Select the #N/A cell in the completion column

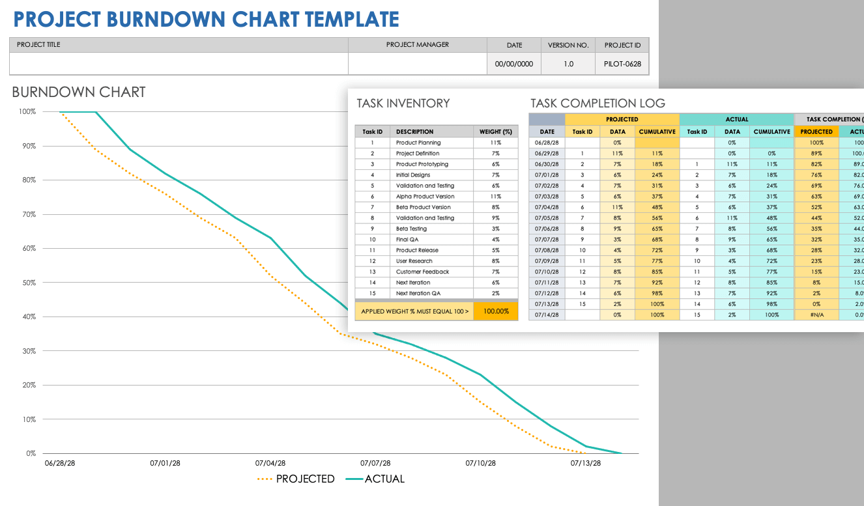[x=816, y=315]
